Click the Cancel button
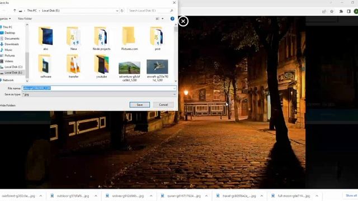 (x=163, y=105)
